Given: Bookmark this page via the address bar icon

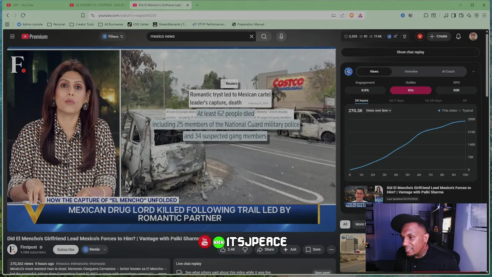Looking at the screenshot, I should tap(83, 15).
